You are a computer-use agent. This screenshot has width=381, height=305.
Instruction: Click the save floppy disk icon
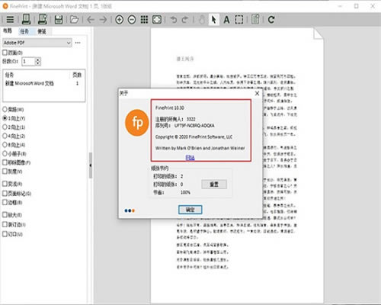[x=59, y=20]
